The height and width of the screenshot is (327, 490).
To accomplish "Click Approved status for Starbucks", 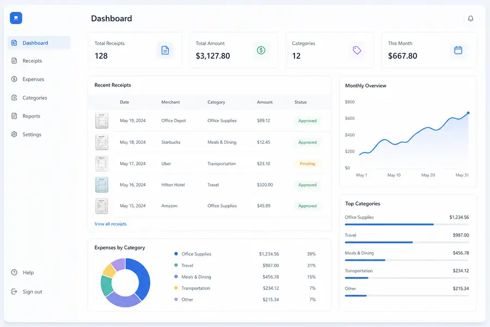I will pyautogui.click(x=307, y=142).
